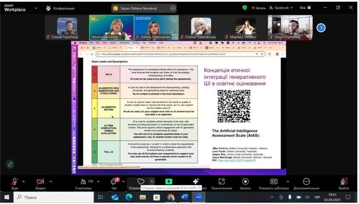Toggle Показать субтитры captions
This screenshot has width=359, height=204.
coord(274,181)
